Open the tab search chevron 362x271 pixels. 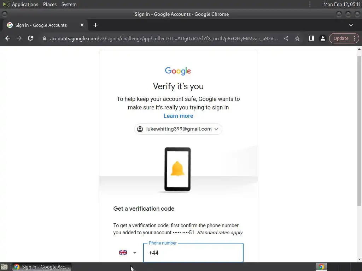(x=351, y=25)
